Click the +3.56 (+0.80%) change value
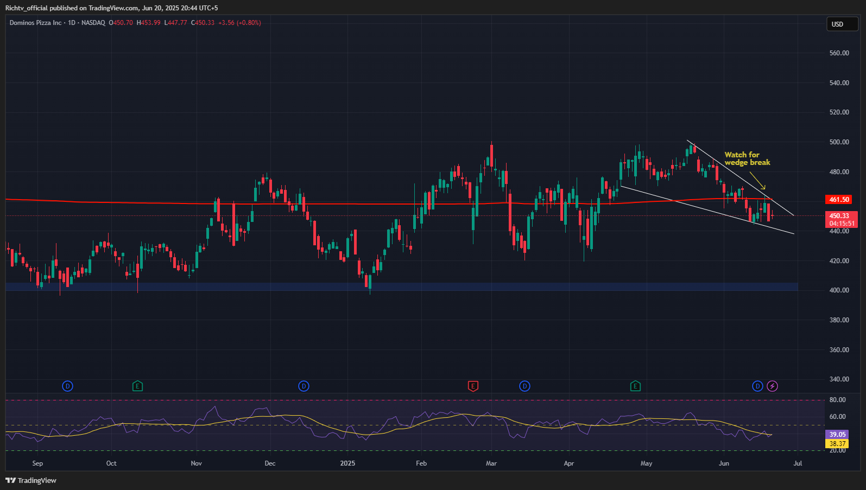Image resolution: width=866 pixels, height=490 pixels. (x=240, y=23)
